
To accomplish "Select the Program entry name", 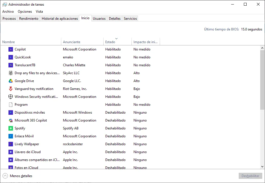I will (x=21, y=105).
